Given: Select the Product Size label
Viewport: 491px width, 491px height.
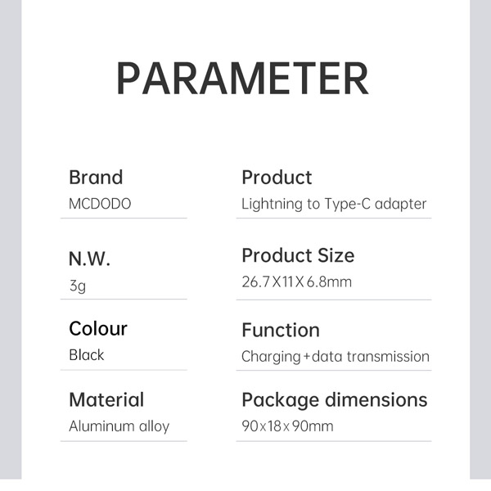Looking at the screenshot, I should coord(298,255).
